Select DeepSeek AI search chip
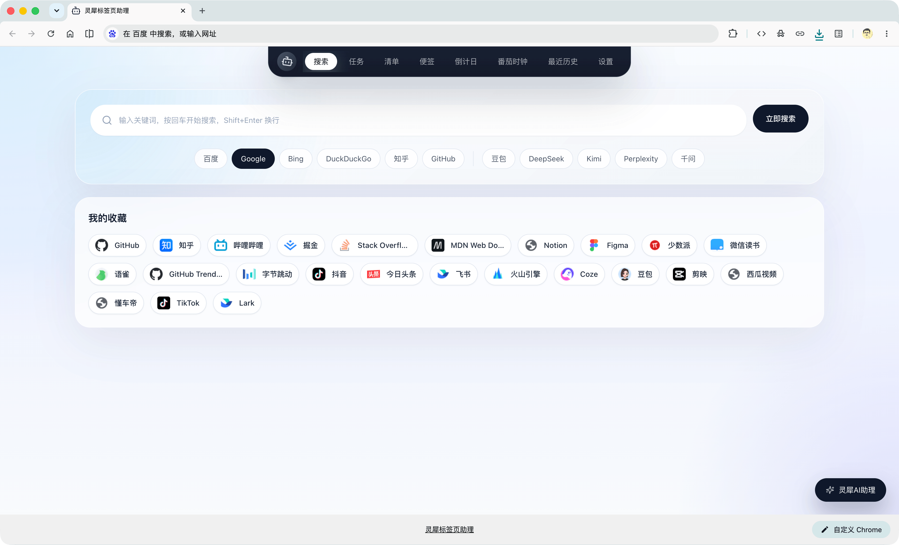Viewport: 899px width, 545px height. tap(546, 159)
